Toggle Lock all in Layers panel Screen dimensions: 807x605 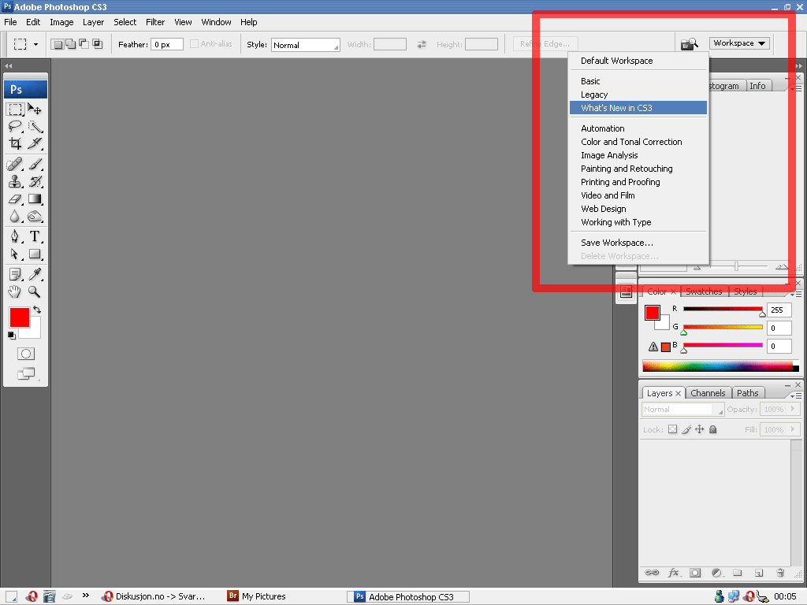pos(712,429)
